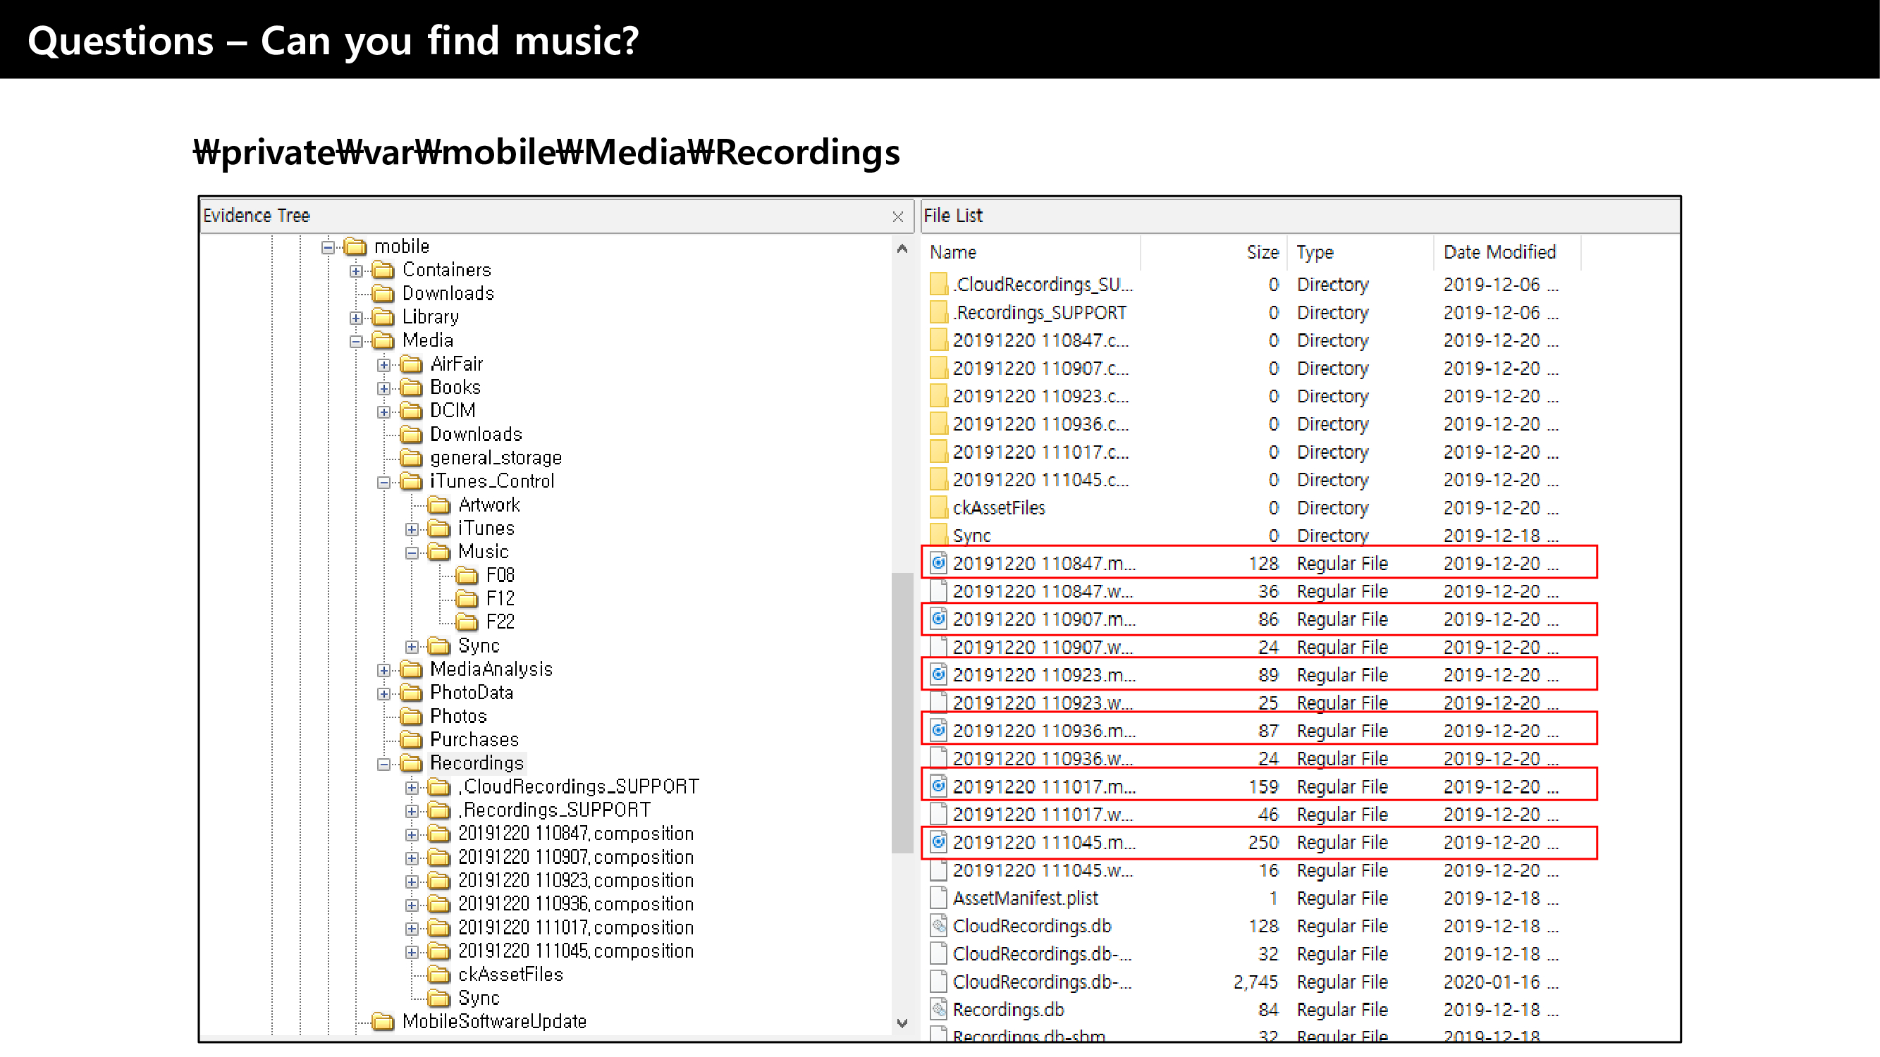Click the CloudRecordings.db database file icon

(x=938, y=927)
